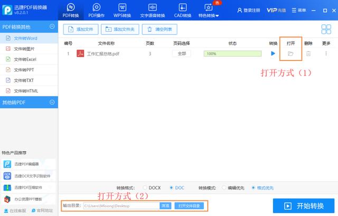
Task: Open the 菜单 hamburger menu
Action: (x=299, y=10)
